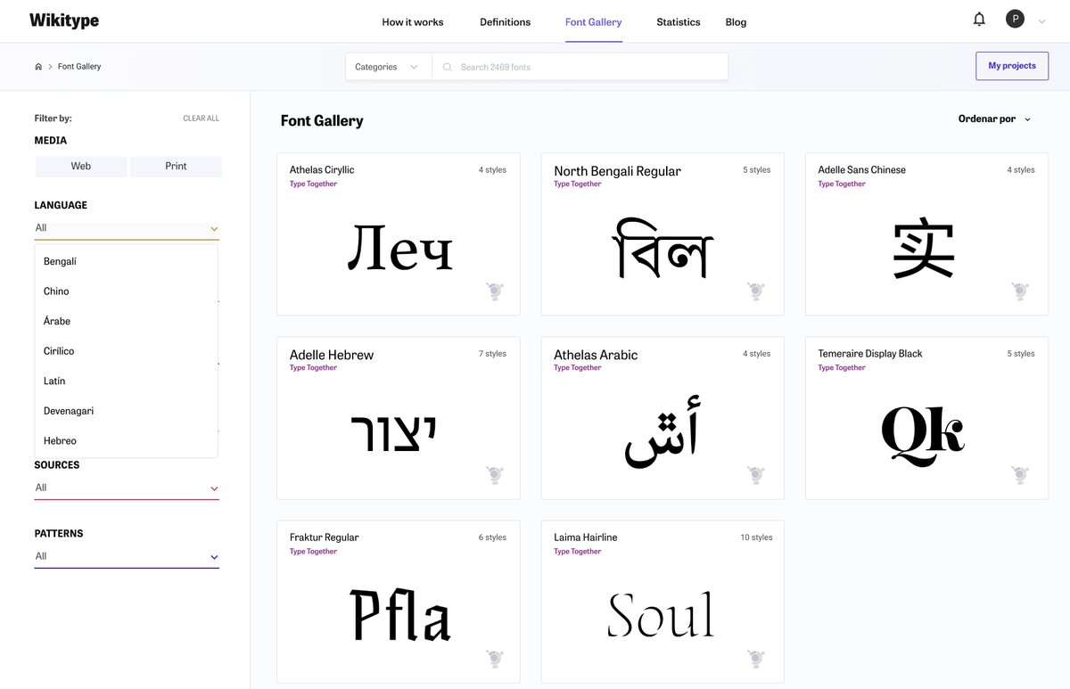1070x689 pixels.
Task: Enable the Web media filter
Action: [81, 166]
